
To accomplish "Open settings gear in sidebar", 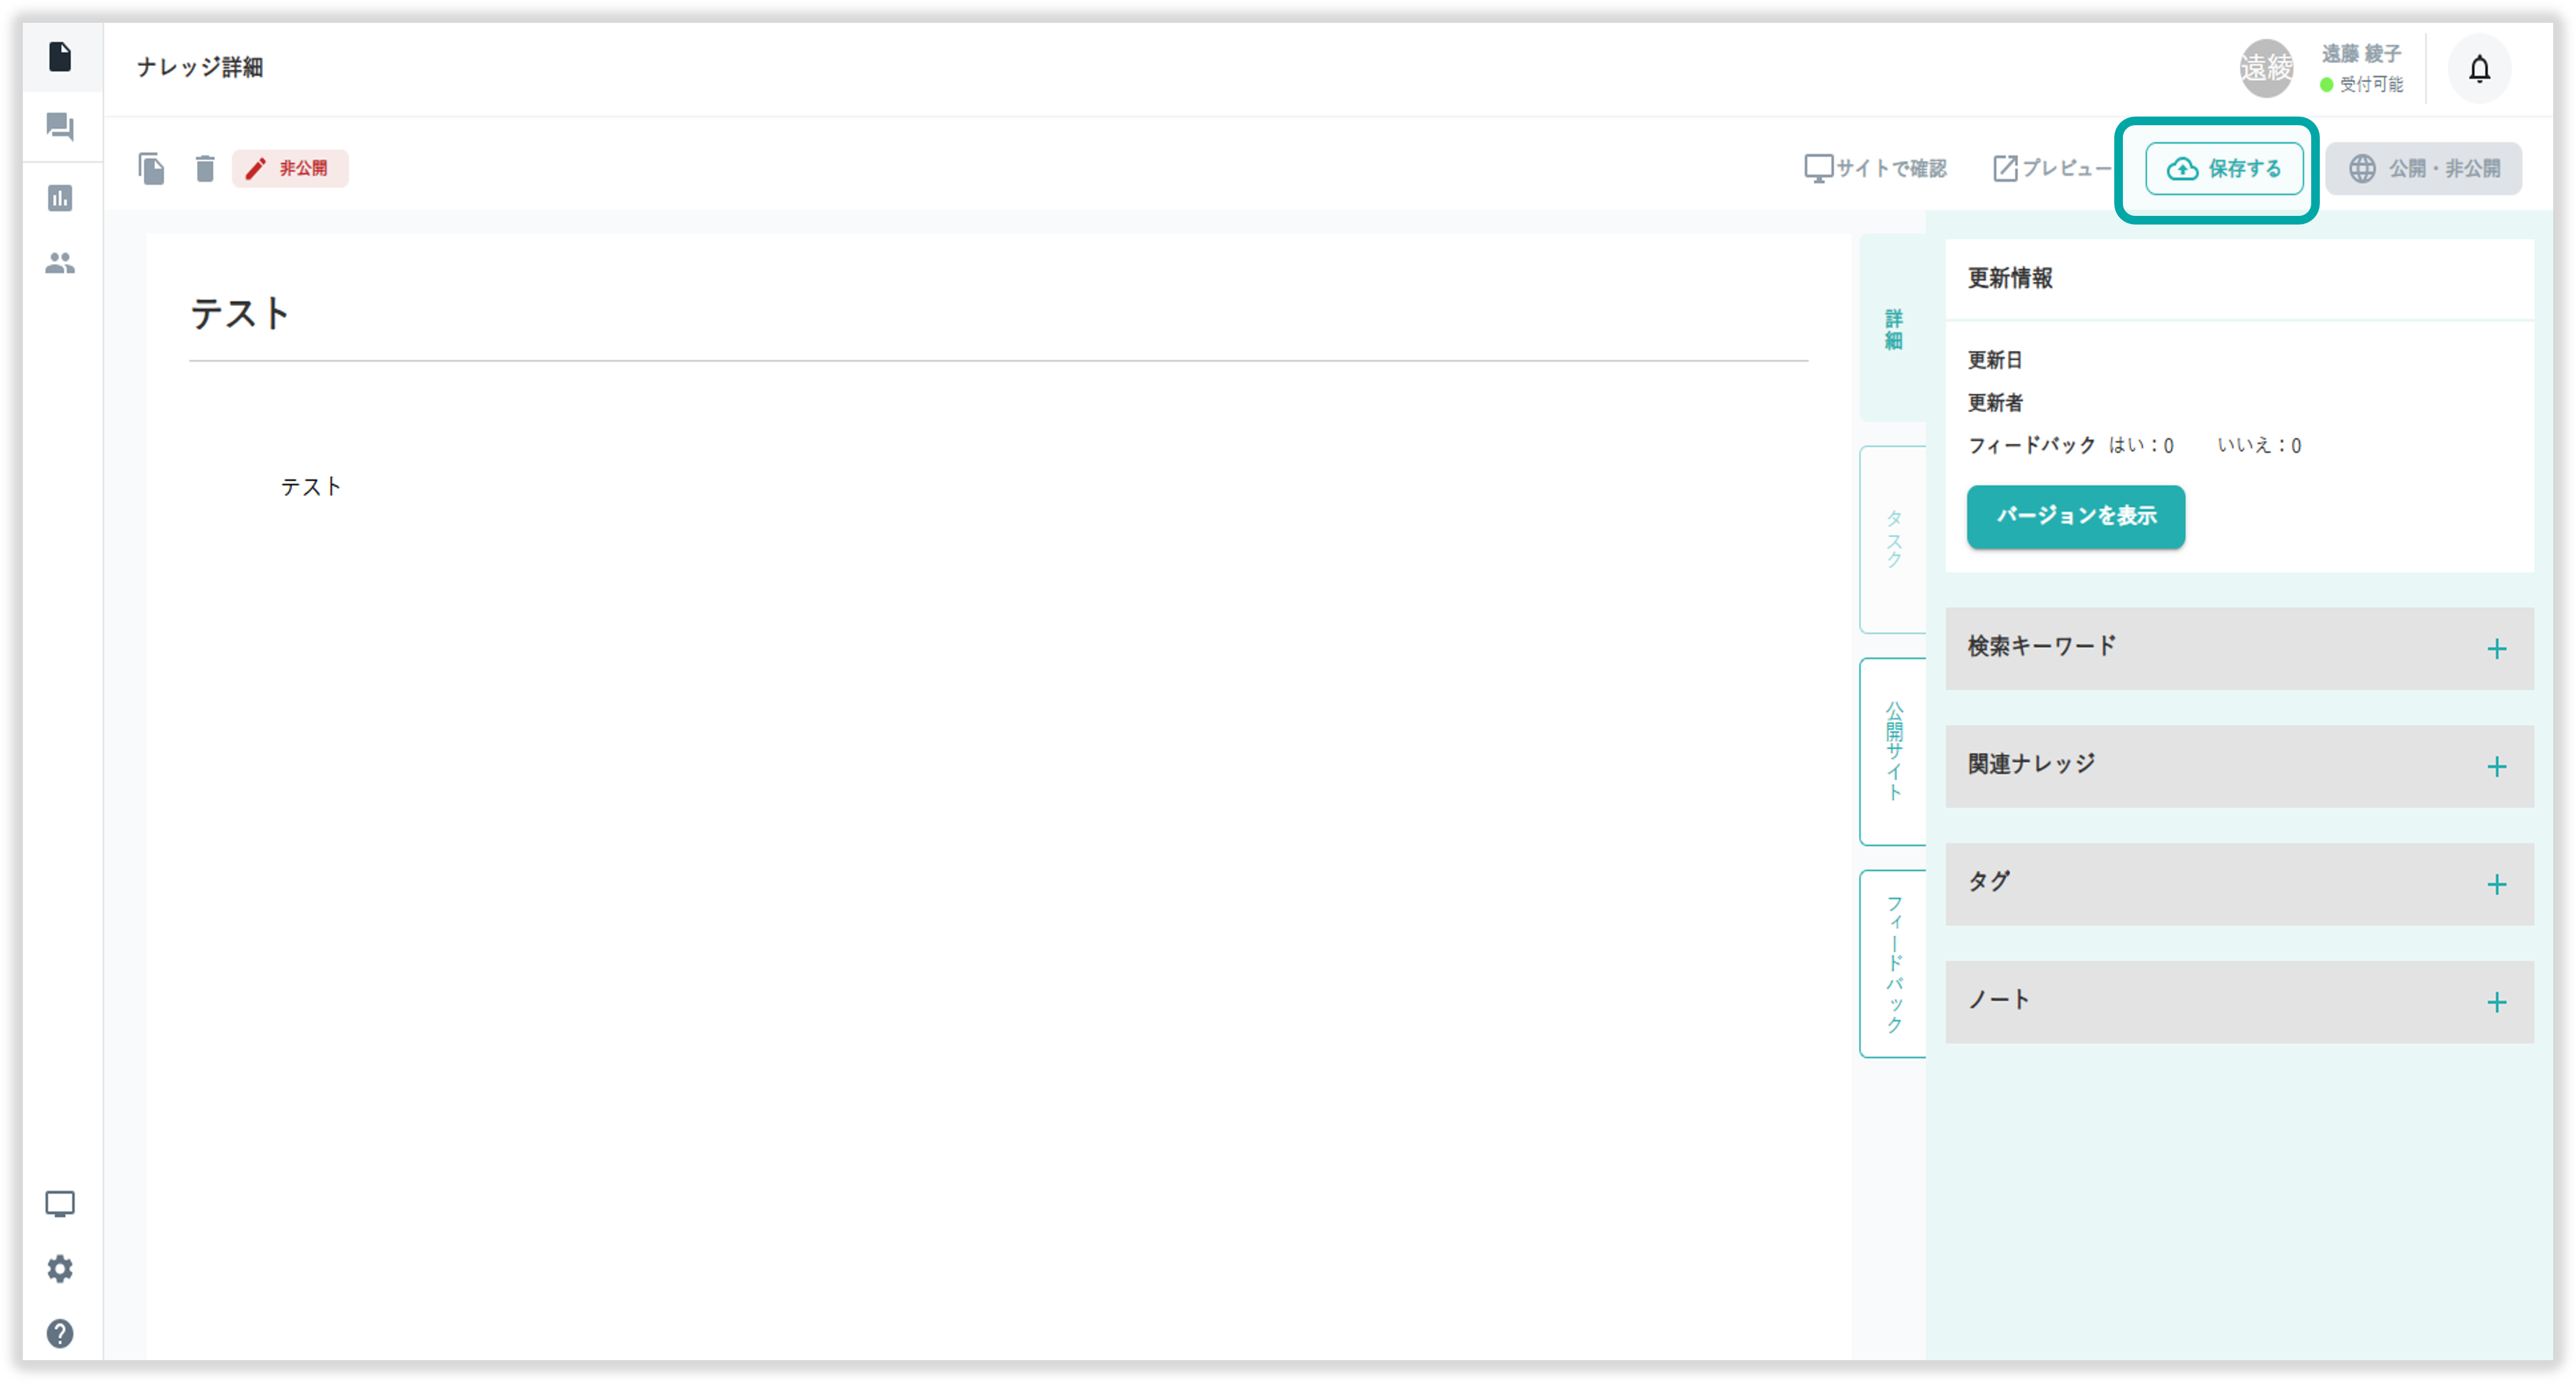I will [x=60, y=1269].
